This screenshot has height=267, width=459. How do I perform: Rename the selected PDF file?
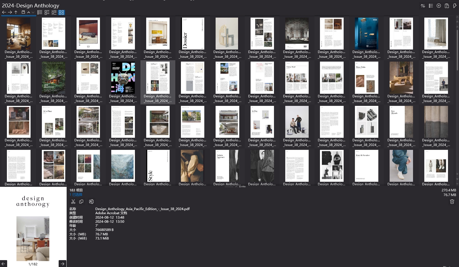coord(91,202)
